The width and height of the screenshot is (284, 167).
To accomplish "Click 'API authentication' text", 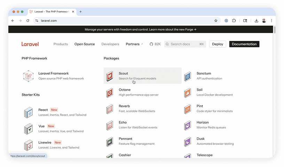I will (x=210, y=78).
